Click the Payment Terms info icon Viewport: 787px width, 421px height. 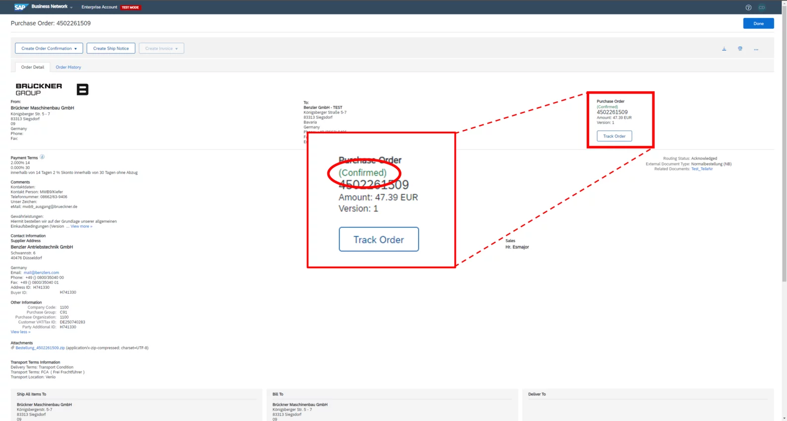(42, 157)
